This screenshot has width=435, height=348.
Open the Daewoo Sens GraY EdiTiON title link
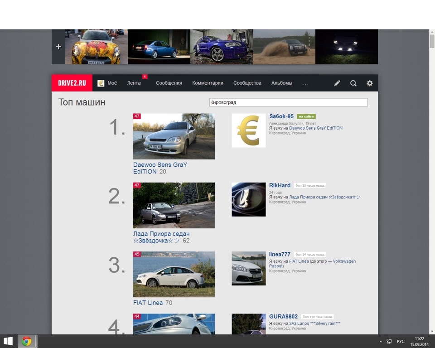coord(160,168)
